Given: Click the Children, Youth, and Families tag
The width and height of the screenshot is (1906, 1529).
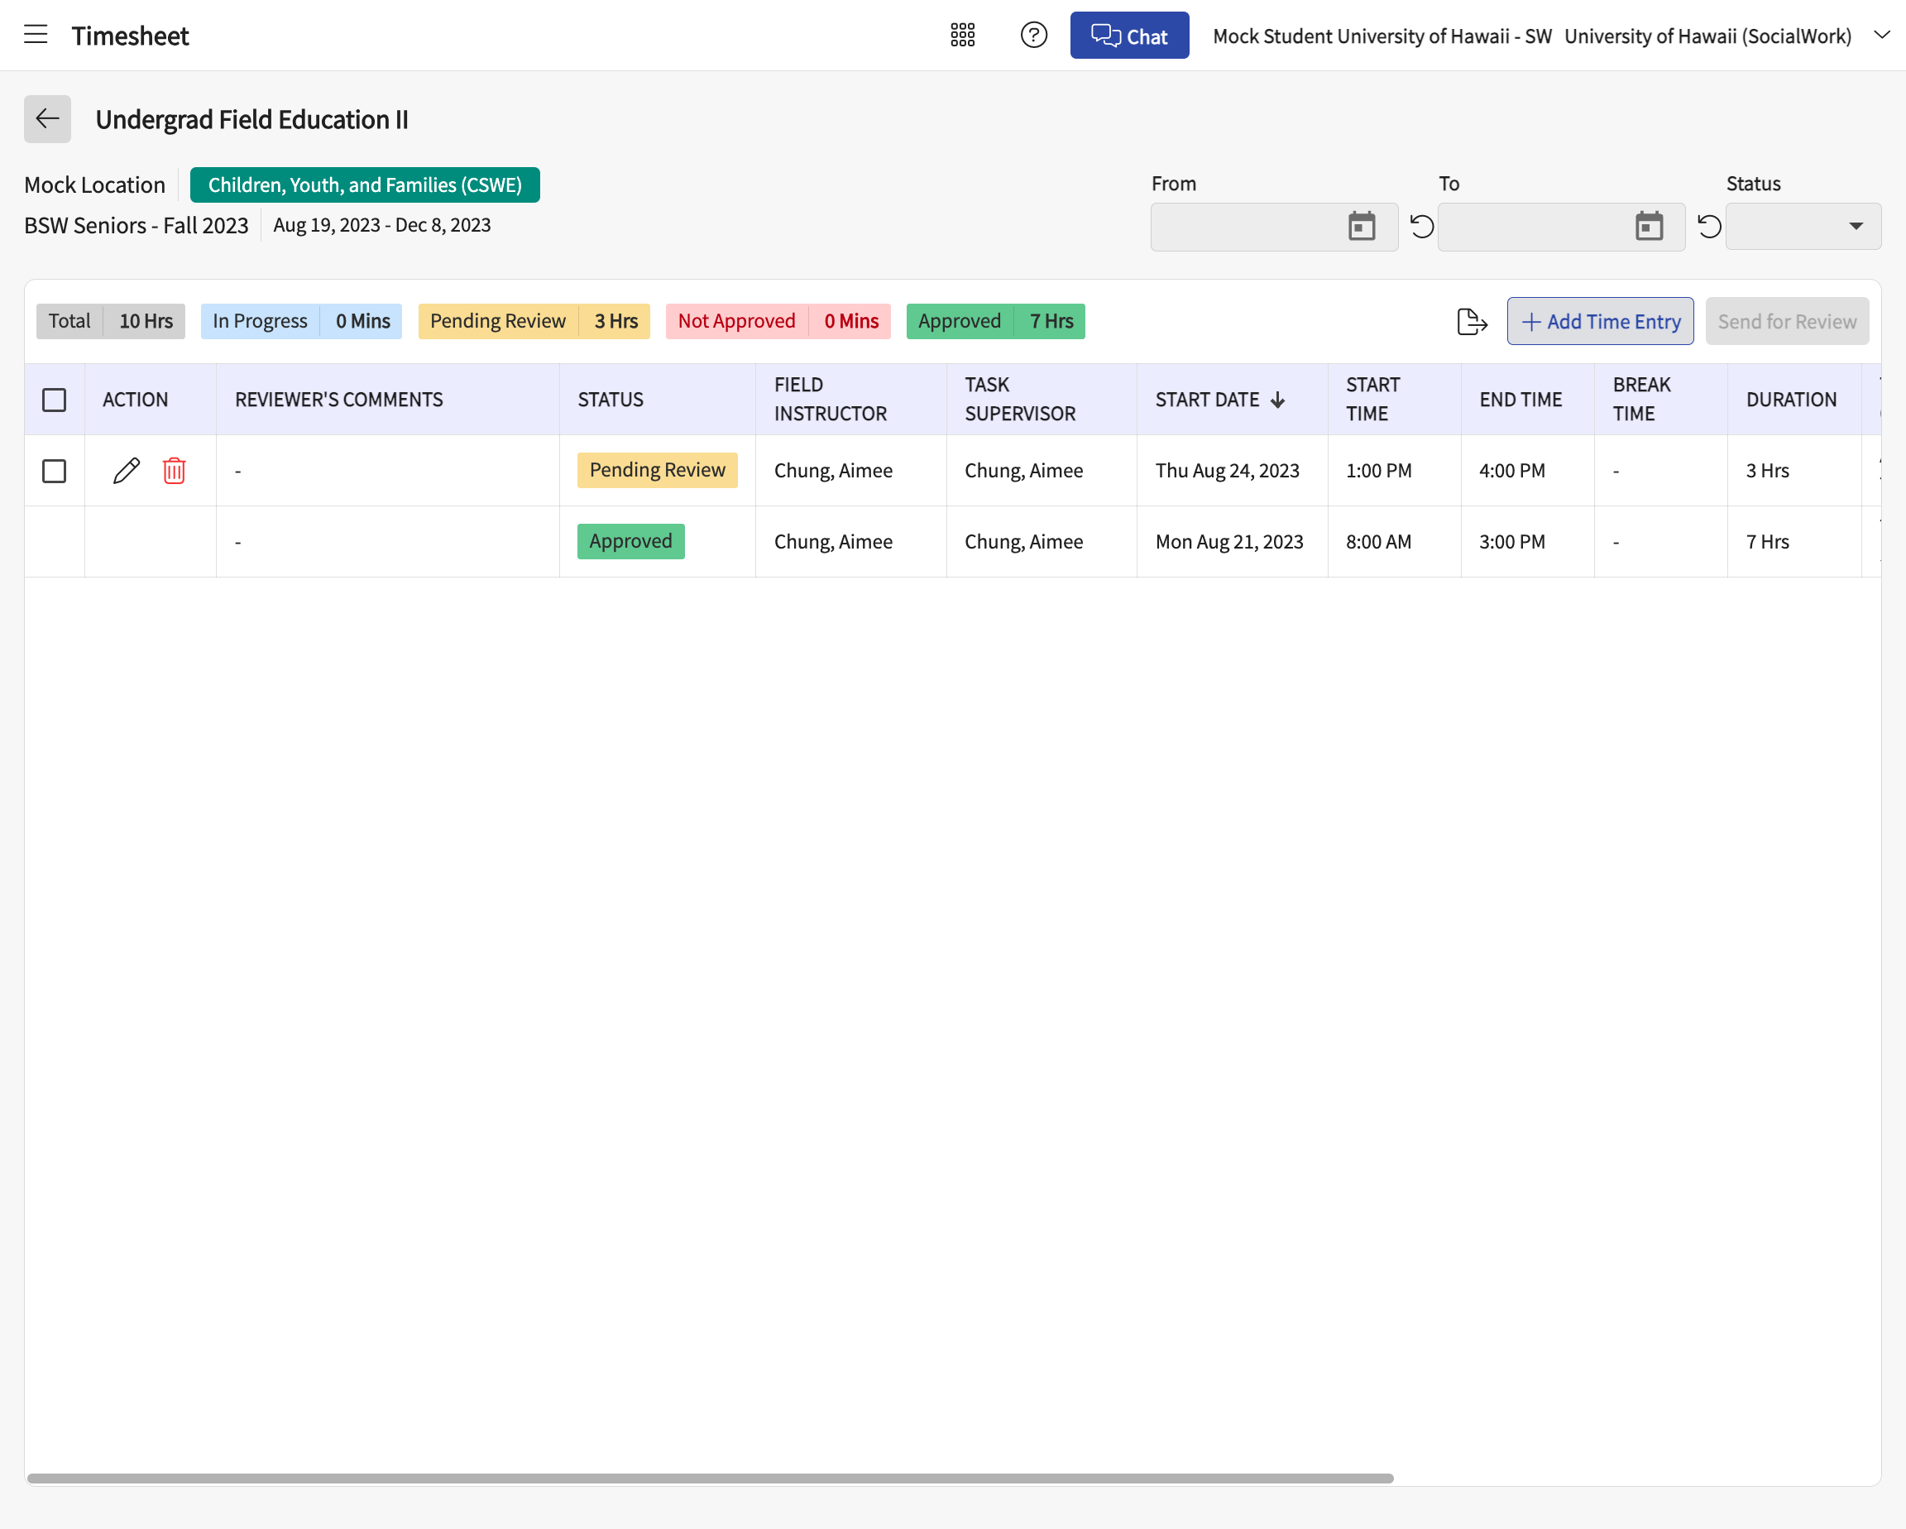Looking at the screenshot, I should (x=365, y=185).
